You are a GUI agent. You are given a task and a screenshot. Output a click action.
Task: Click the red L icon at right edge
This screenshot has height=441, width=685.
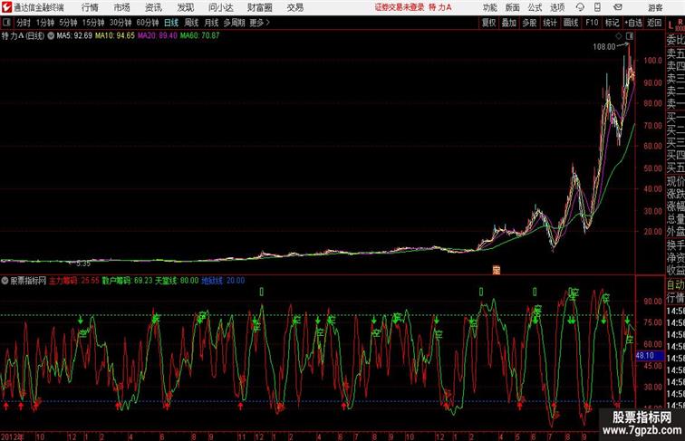671,24
